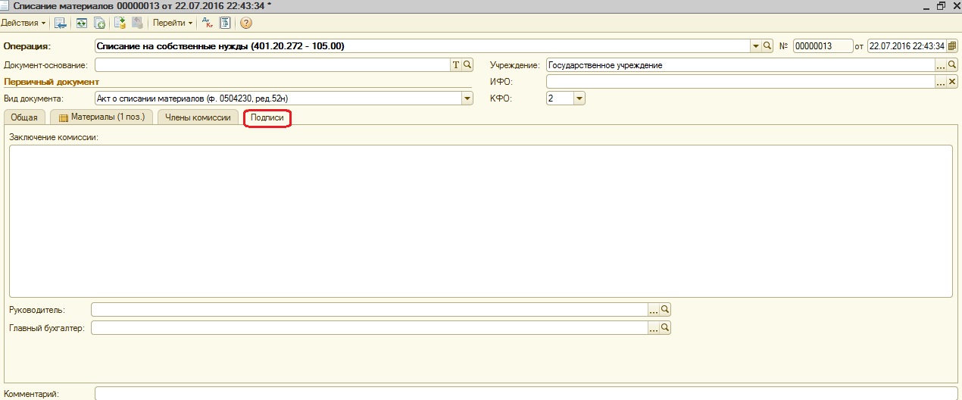Click the document number field 00000013
962x400 pixels.
pos(823,46)
